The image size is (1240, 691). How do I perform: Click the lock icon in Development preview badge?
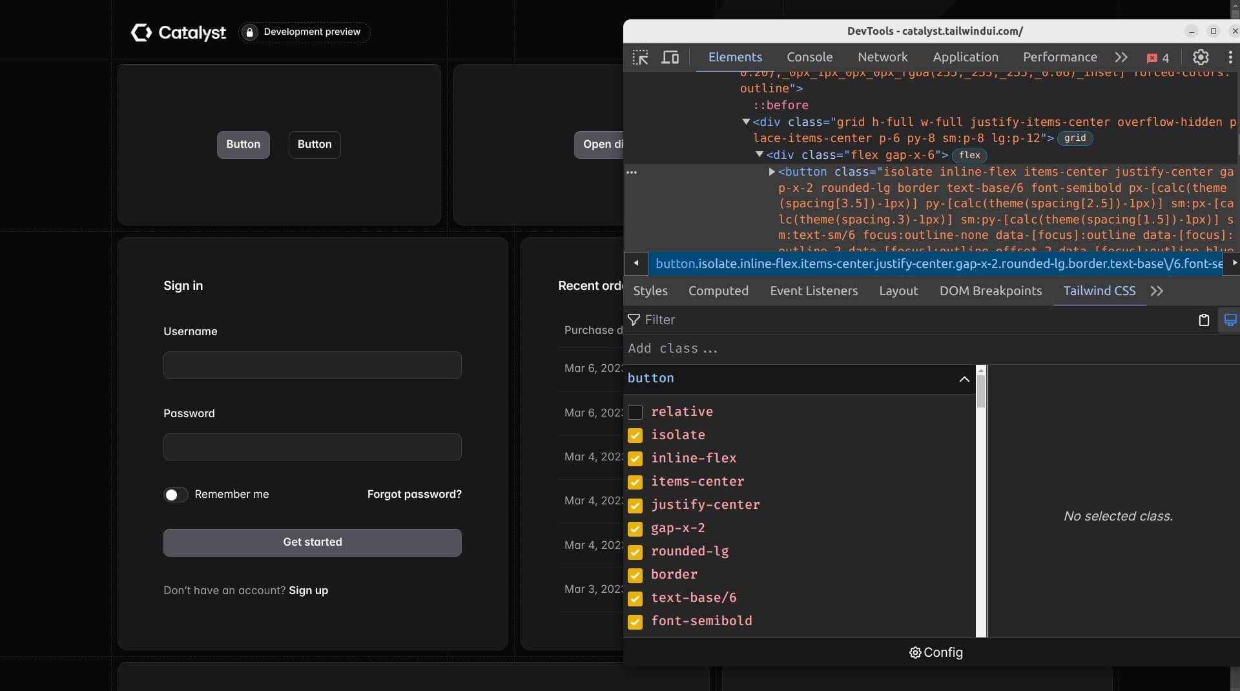(x=249, y=32)
